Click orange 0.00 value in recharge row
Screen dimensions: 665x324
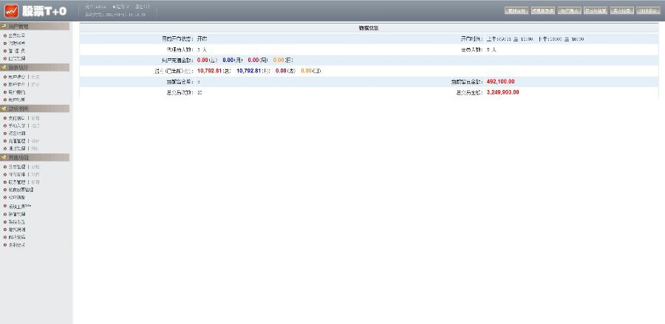point(279,60)
